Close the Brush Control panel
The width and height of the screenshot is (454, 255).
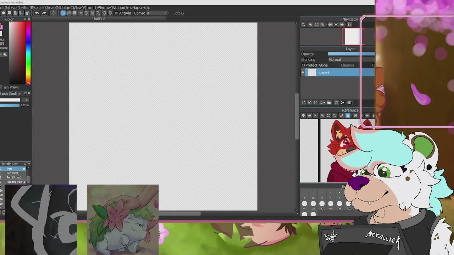(x=29, y=93)
